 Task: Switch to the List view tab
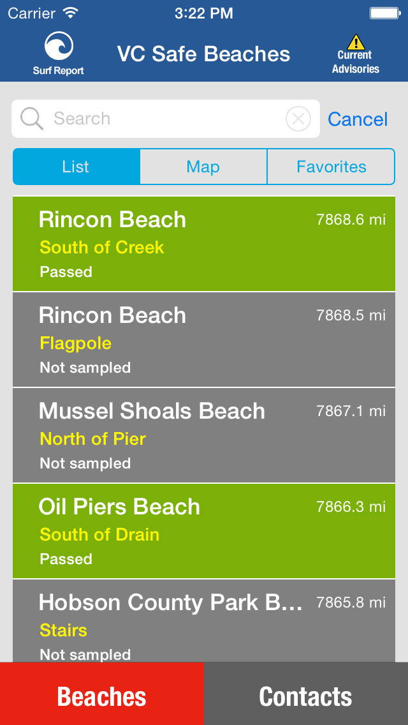click(76, 167)
